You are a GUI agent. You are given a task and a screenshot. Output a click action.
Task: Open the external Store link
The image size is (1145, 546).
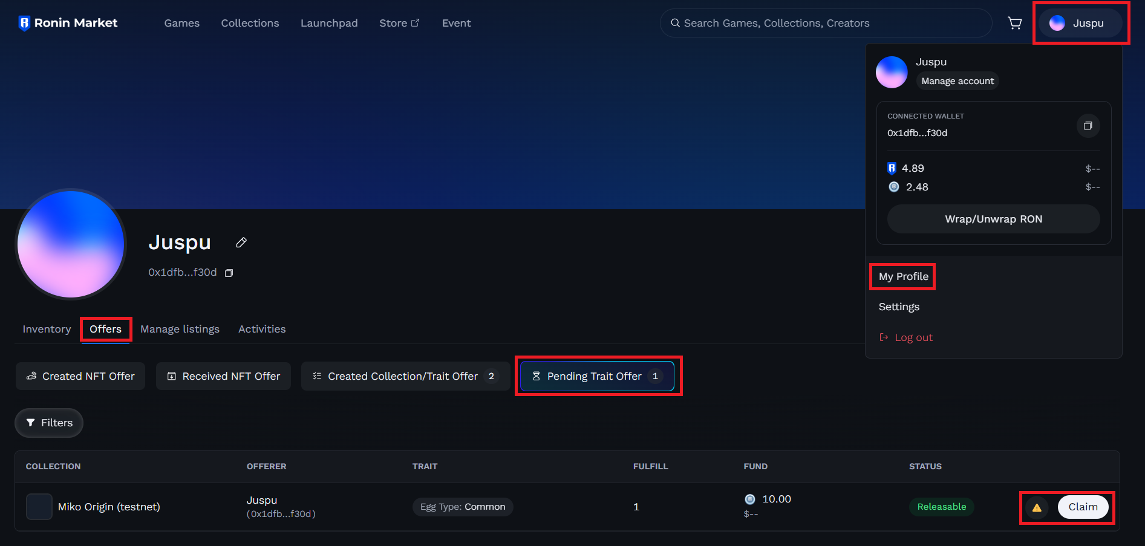[x=399, y=23]
